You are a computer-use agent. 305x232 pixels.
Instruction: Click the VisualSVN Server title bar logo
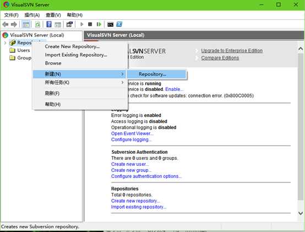(6, 4)
